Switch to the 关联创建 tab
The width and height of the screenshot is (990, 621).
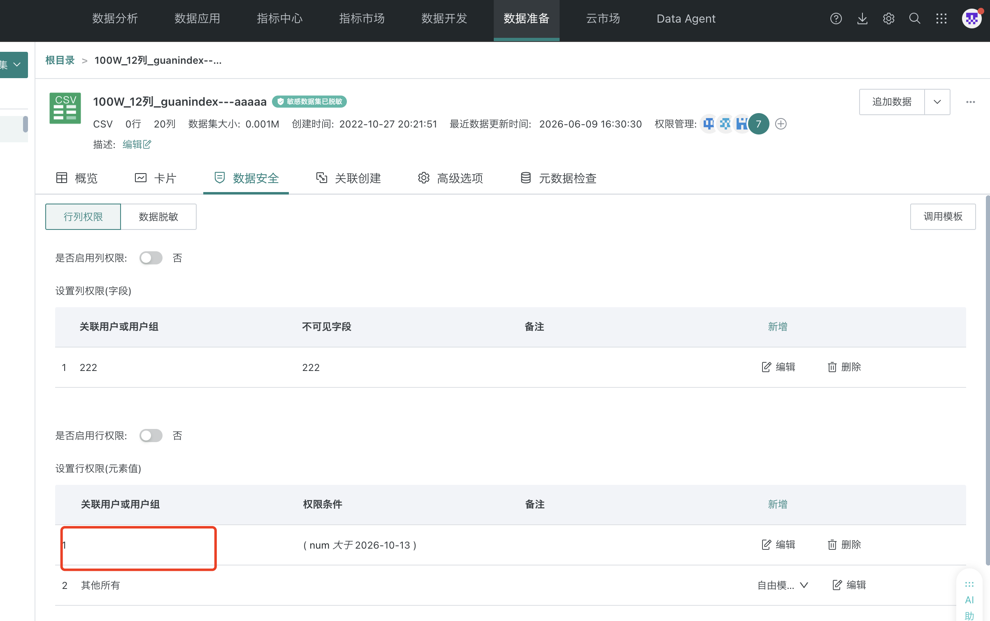point(349,178)
